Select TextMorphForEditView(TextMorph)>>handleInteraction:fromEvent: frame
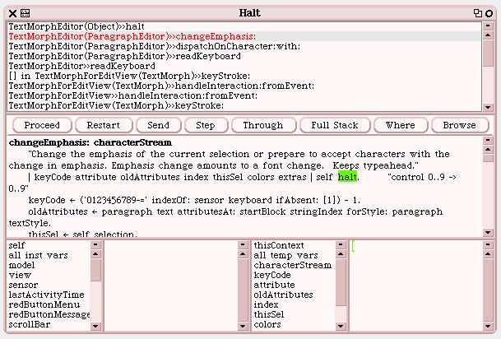 [244, 86]
